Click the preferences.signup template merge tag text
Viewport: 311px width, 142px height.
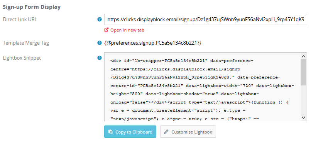pos(153,43)
